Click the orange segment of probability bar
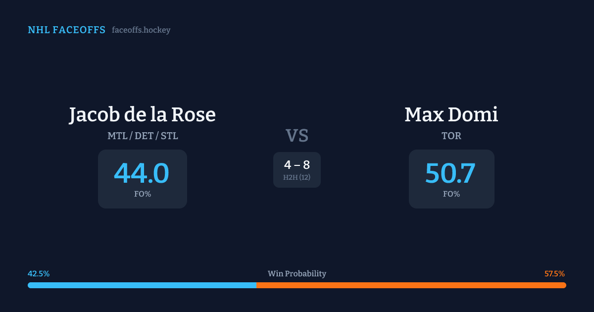594x312 pixels. point(411,285)
